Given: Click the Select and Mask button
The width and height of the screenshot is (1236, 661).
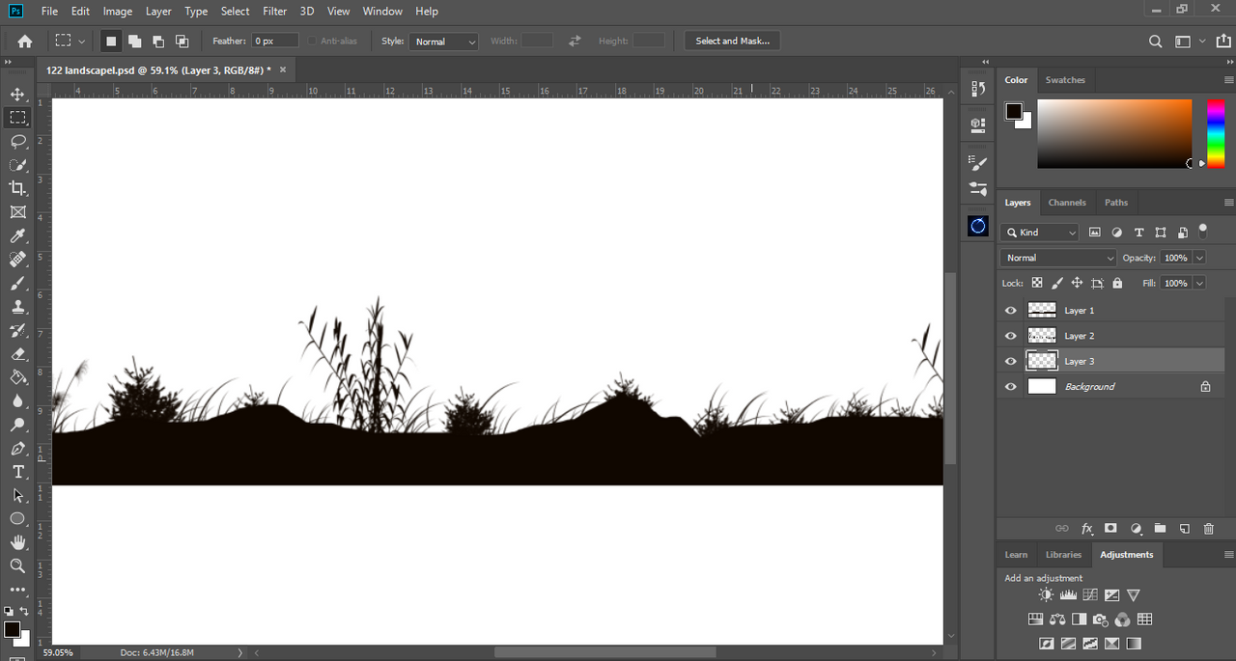Looking at the screenshot, I should click(732, 41).
